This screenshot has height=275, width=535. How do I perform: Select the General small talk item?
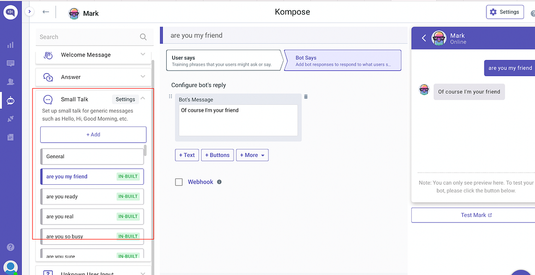tap(92, 157)
